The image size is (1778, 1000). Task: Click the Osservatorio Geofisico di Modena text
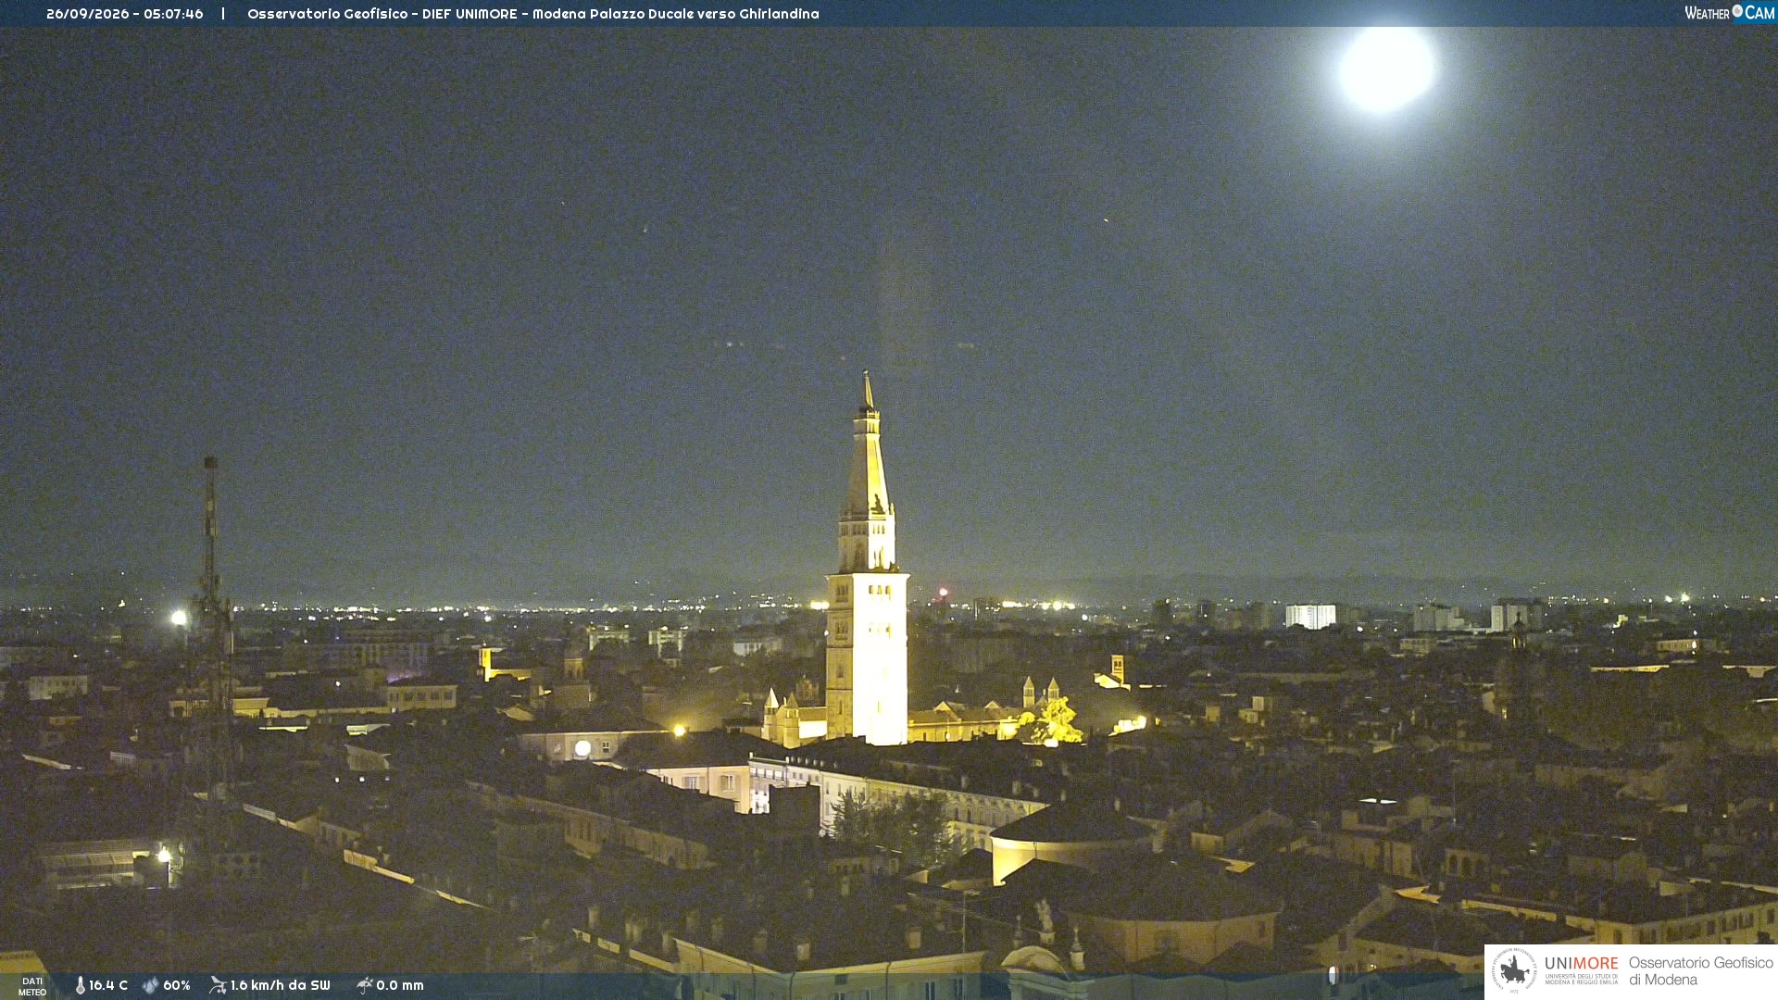tap(1700, 971)
